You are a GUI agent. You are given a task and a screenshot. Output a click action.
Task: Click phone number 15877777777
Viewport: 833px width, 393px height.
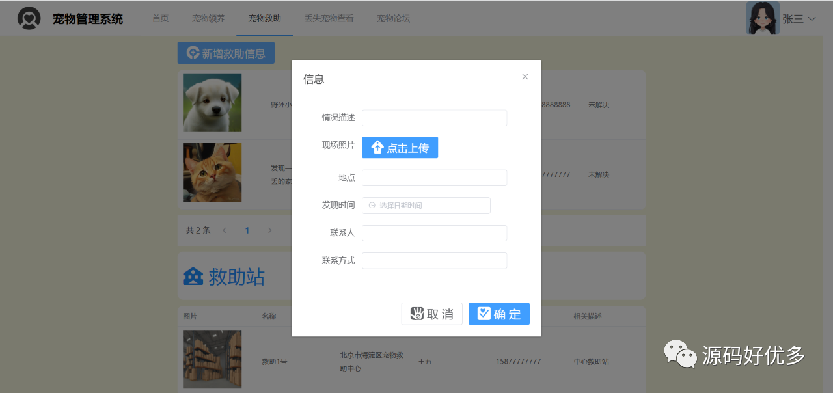point(518,361)
